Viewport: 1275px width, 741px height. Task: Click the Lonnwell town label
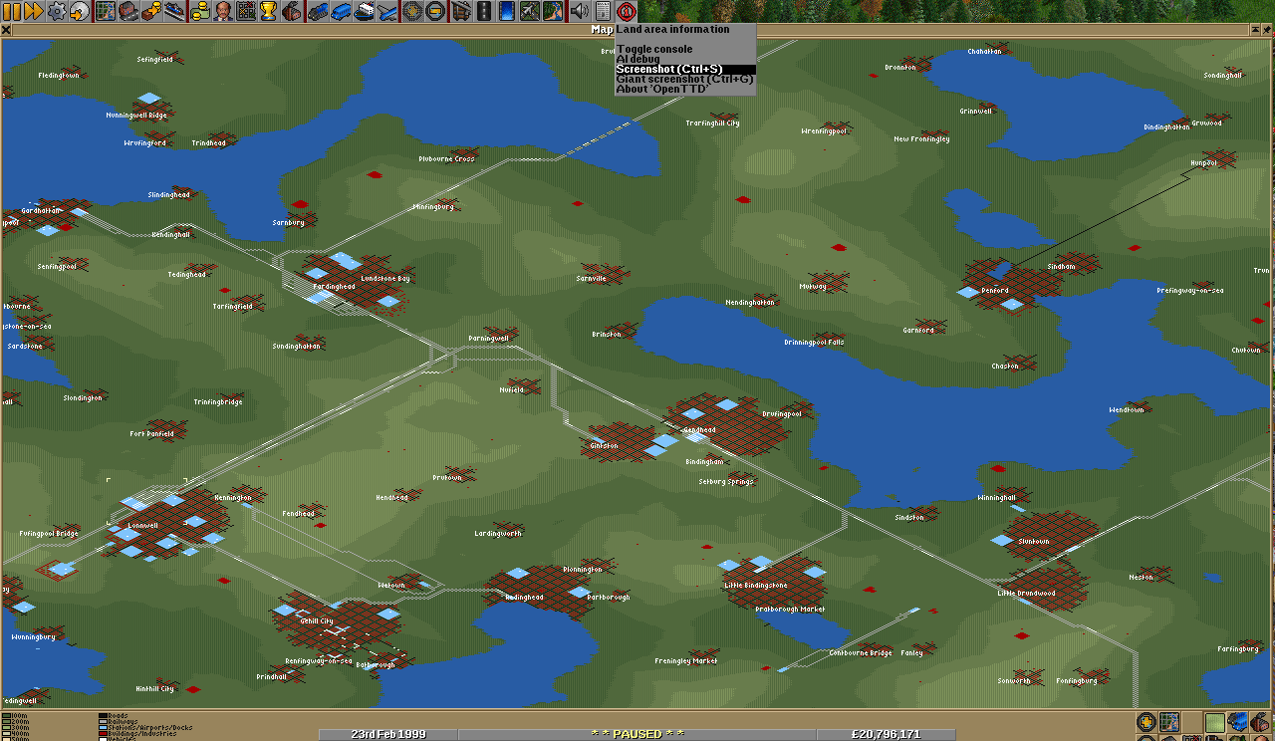(x=143, y=525)
